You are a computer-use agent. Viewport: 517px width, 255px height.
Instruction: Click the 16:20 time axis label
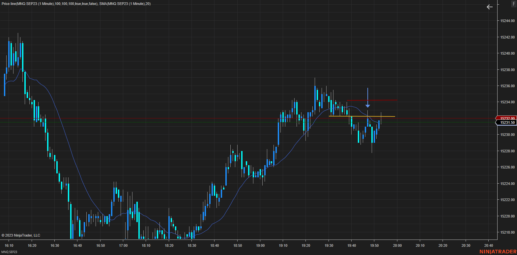point(32,245)
